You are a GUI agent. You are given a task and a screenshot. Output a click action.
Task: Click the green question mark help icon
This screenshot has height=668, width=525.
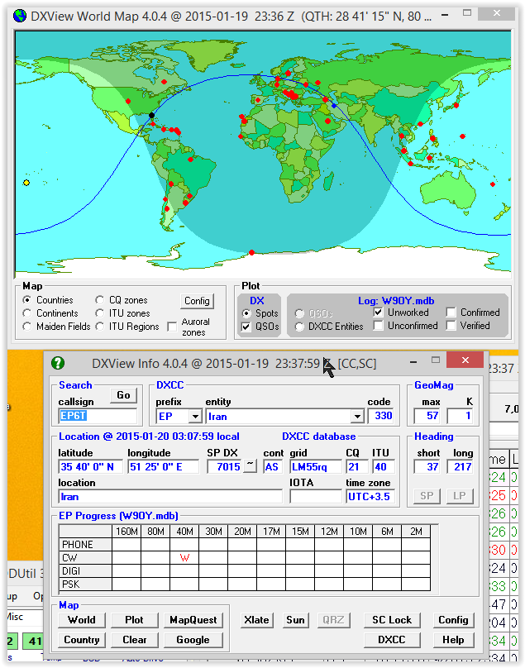[58, 363]
